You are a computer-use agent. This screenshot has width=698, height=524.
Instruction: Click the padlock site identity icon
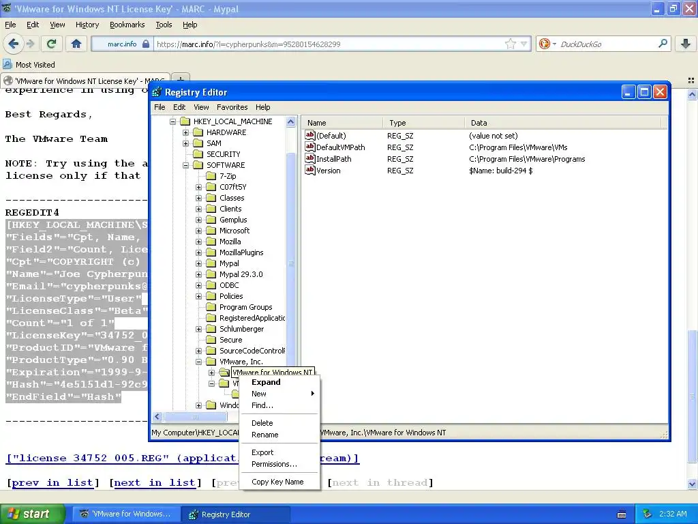pyautogui.click(x=146, y=44)
